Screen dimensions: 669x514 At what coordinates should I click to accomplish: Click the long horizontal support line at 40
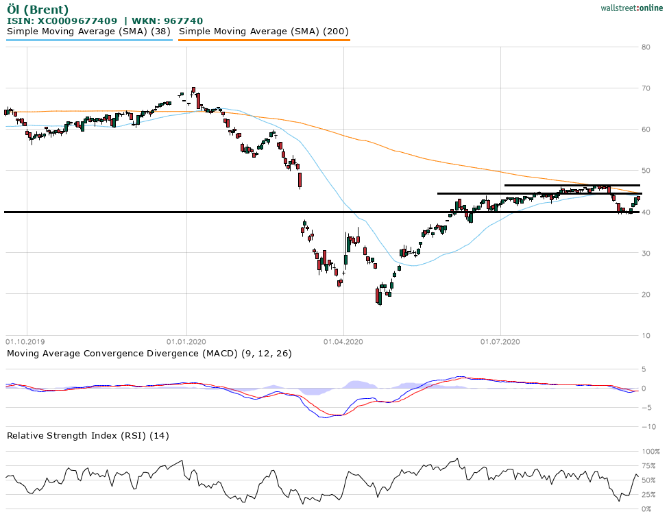pos(206,212)
